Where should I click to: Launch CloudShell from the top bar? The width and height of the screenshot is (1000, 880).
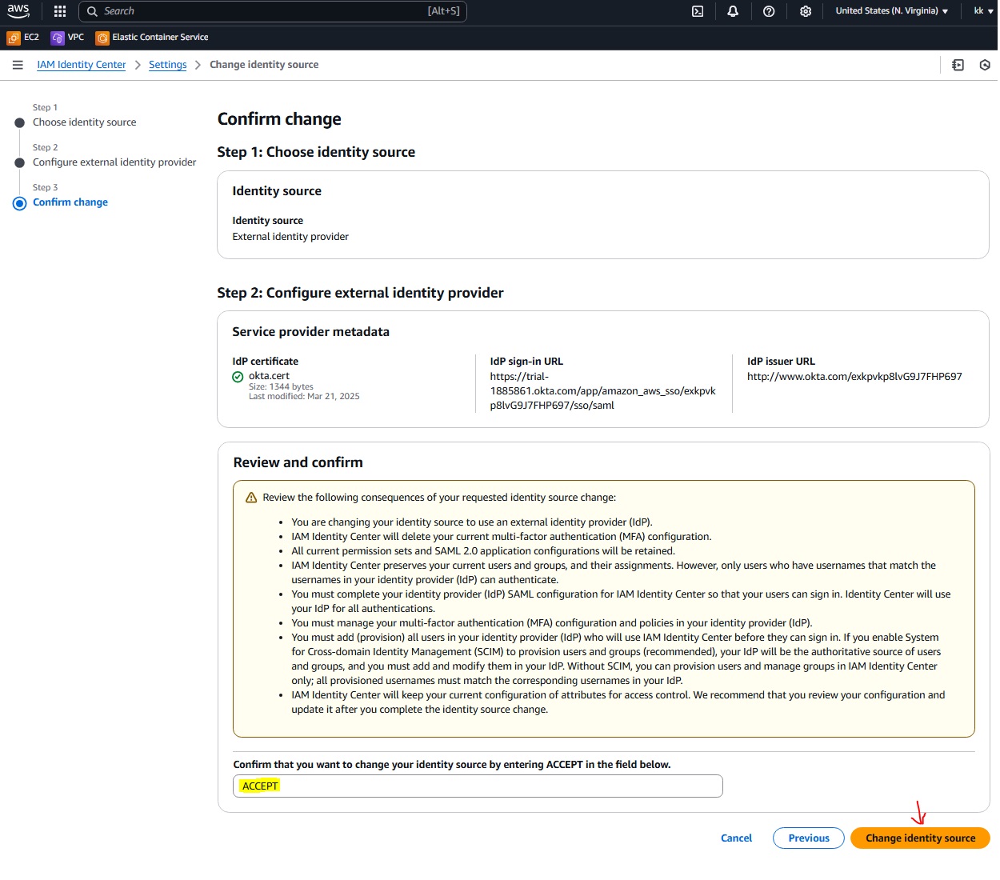698,11
